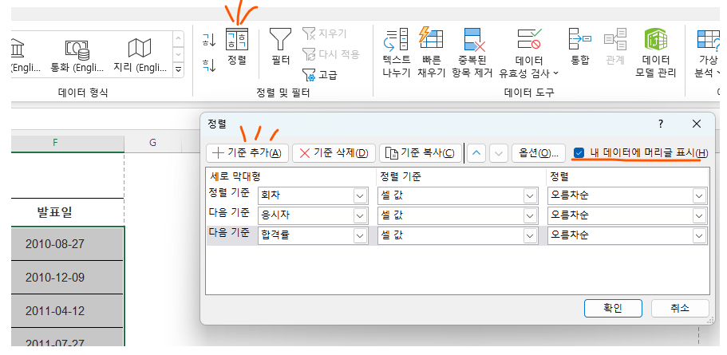Move sort level down arrow
The width and height of the screenshot is (727, 355).
[x=499, y=153]
